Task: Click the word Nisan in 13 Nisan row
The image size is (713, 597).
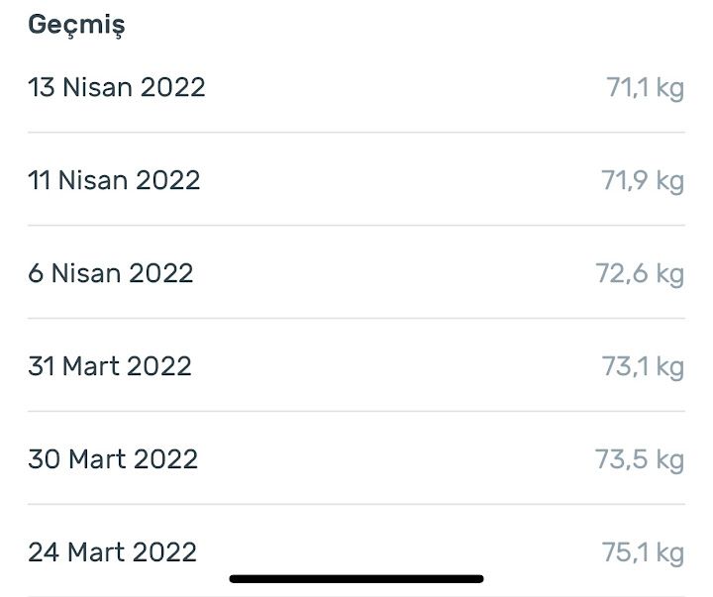Action: pos(98,87)
